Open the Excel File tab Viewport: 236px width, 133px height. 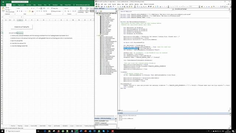3,5
